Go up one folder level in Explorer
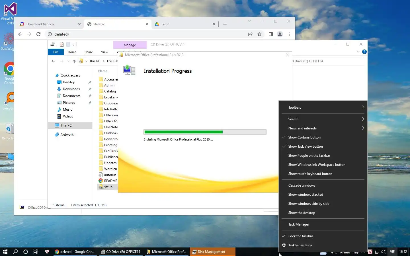 (x=74, y=61)
